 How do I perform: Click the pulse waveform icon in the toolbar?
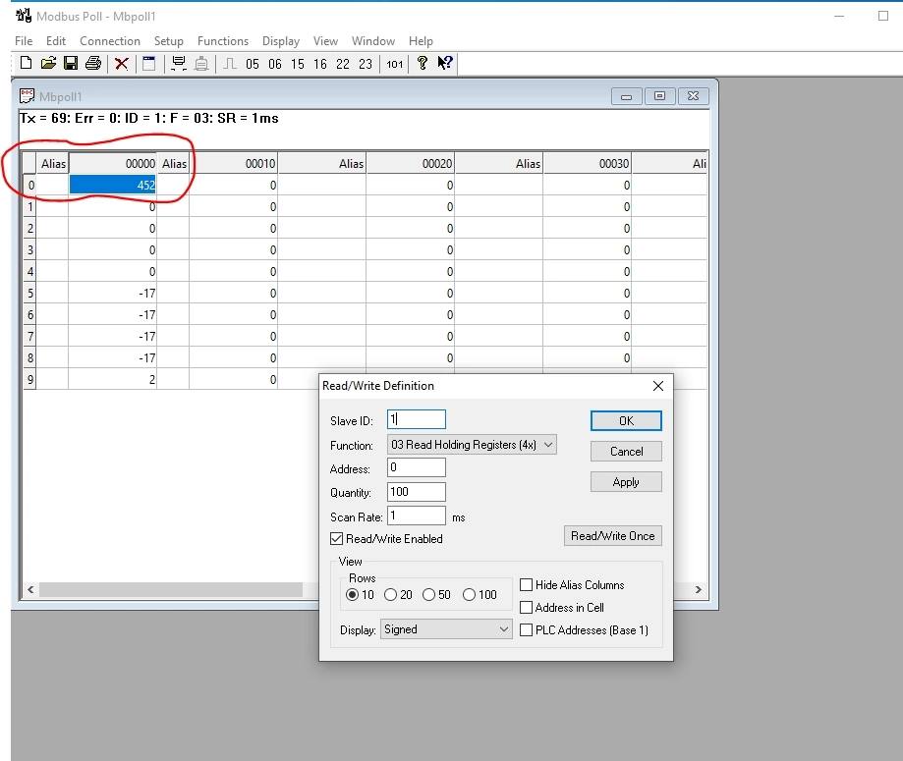[230, 63]
